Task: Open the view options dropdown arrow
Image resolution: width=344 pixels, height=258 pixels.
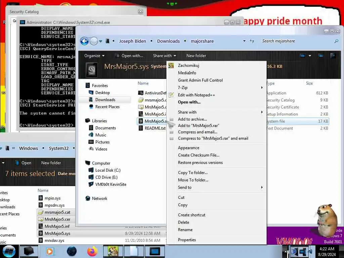Action: coord(310,56)
